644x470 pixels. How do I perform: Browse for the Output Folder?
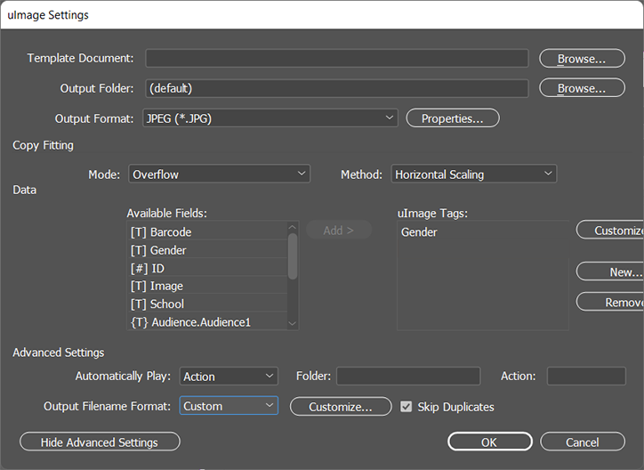tap(582, 88)
